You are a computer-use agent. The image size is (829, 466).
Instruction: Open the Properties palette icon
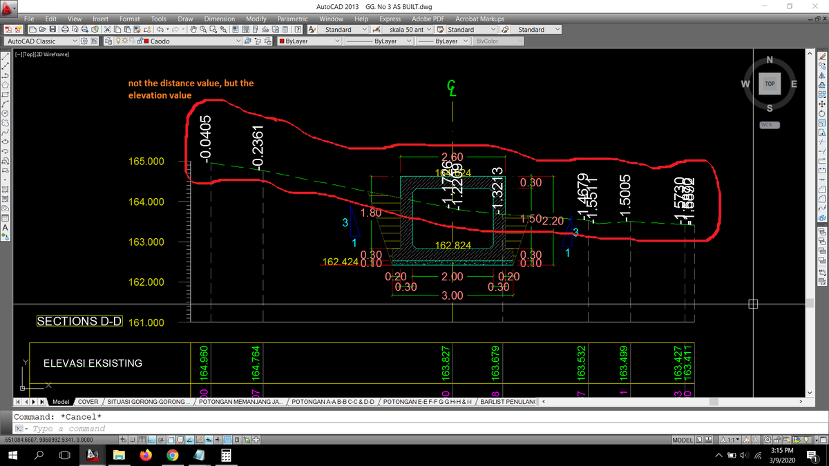237,30
